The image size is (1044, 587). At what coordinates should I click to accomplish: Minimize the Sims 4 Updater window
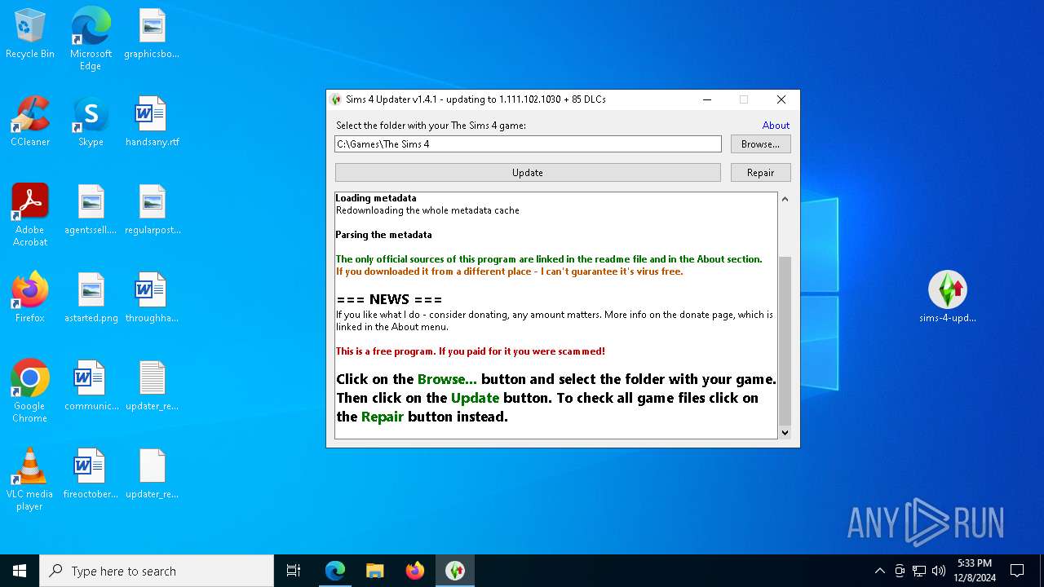(707, 99)
